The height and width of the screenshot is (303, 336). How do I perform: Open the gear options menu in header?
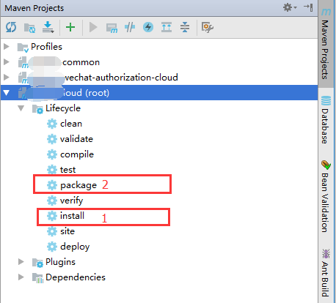[290, 7]
